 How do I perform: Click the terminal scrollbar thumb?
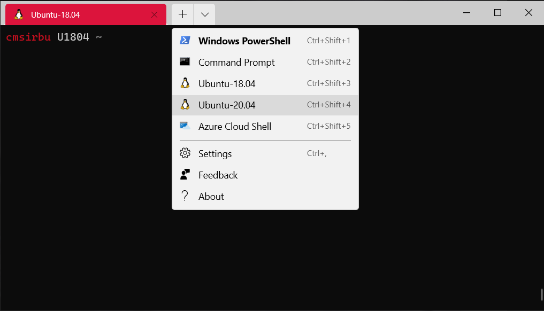point(541,295)
